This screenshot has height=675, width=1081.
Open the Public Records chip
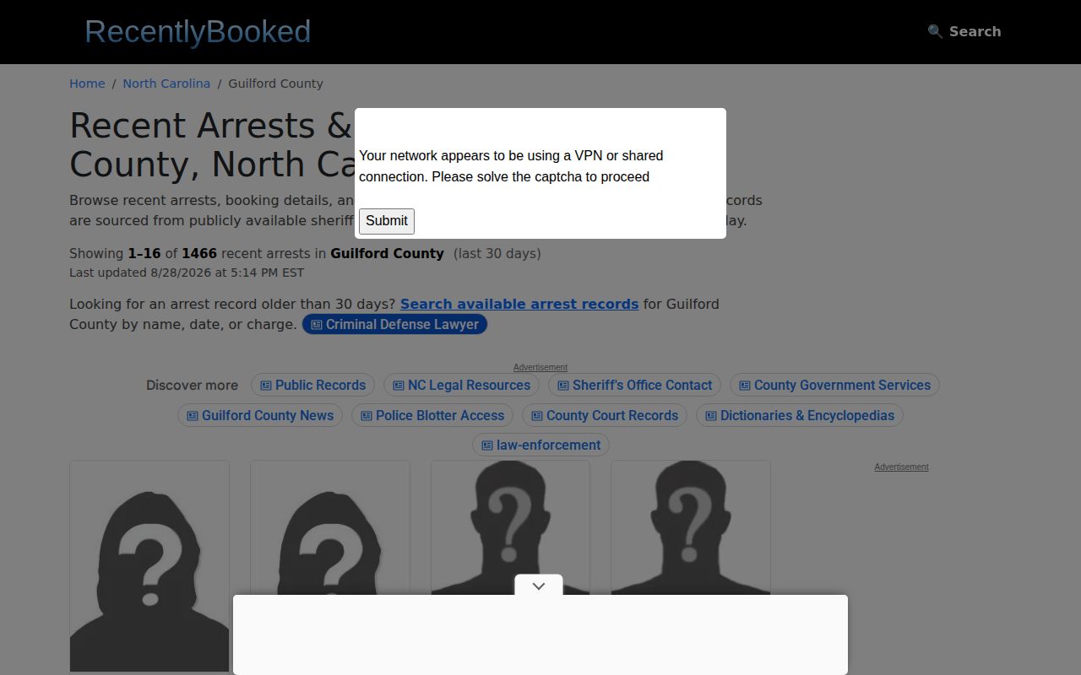coord(312,385)
